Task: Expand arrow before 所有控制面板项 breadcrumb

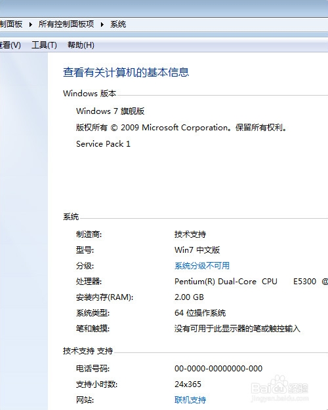Action: coord(31,24)
